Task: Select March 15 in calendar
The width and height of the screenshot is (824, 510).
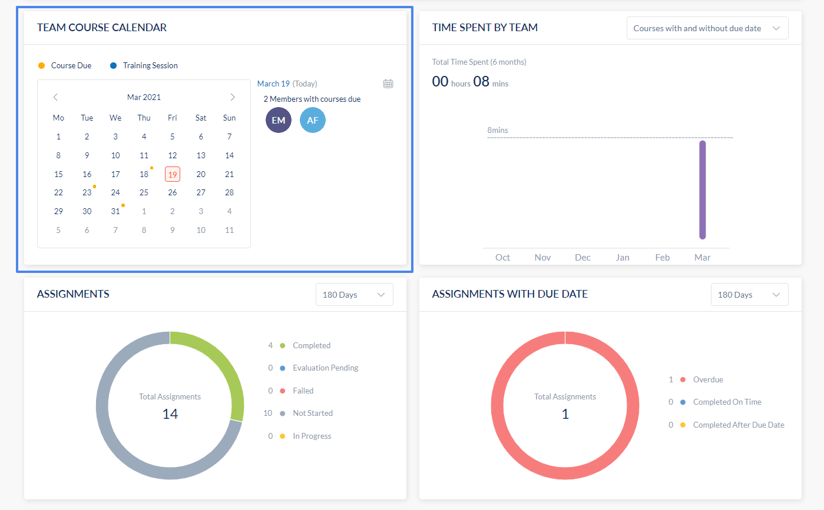Action: pyautogui.click(x=58, y=174)
